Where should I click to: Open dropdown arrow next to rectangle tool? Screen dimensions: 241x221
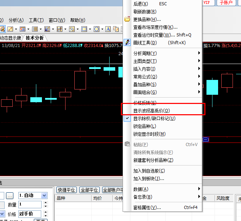[90, 29]
